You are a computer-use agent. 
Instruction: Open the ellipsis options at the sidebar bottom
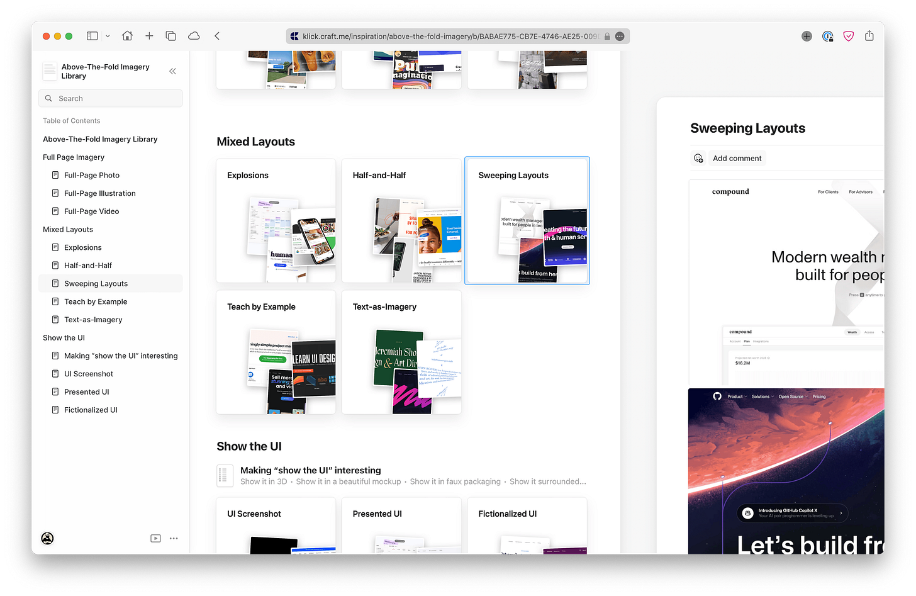(174, 538)
